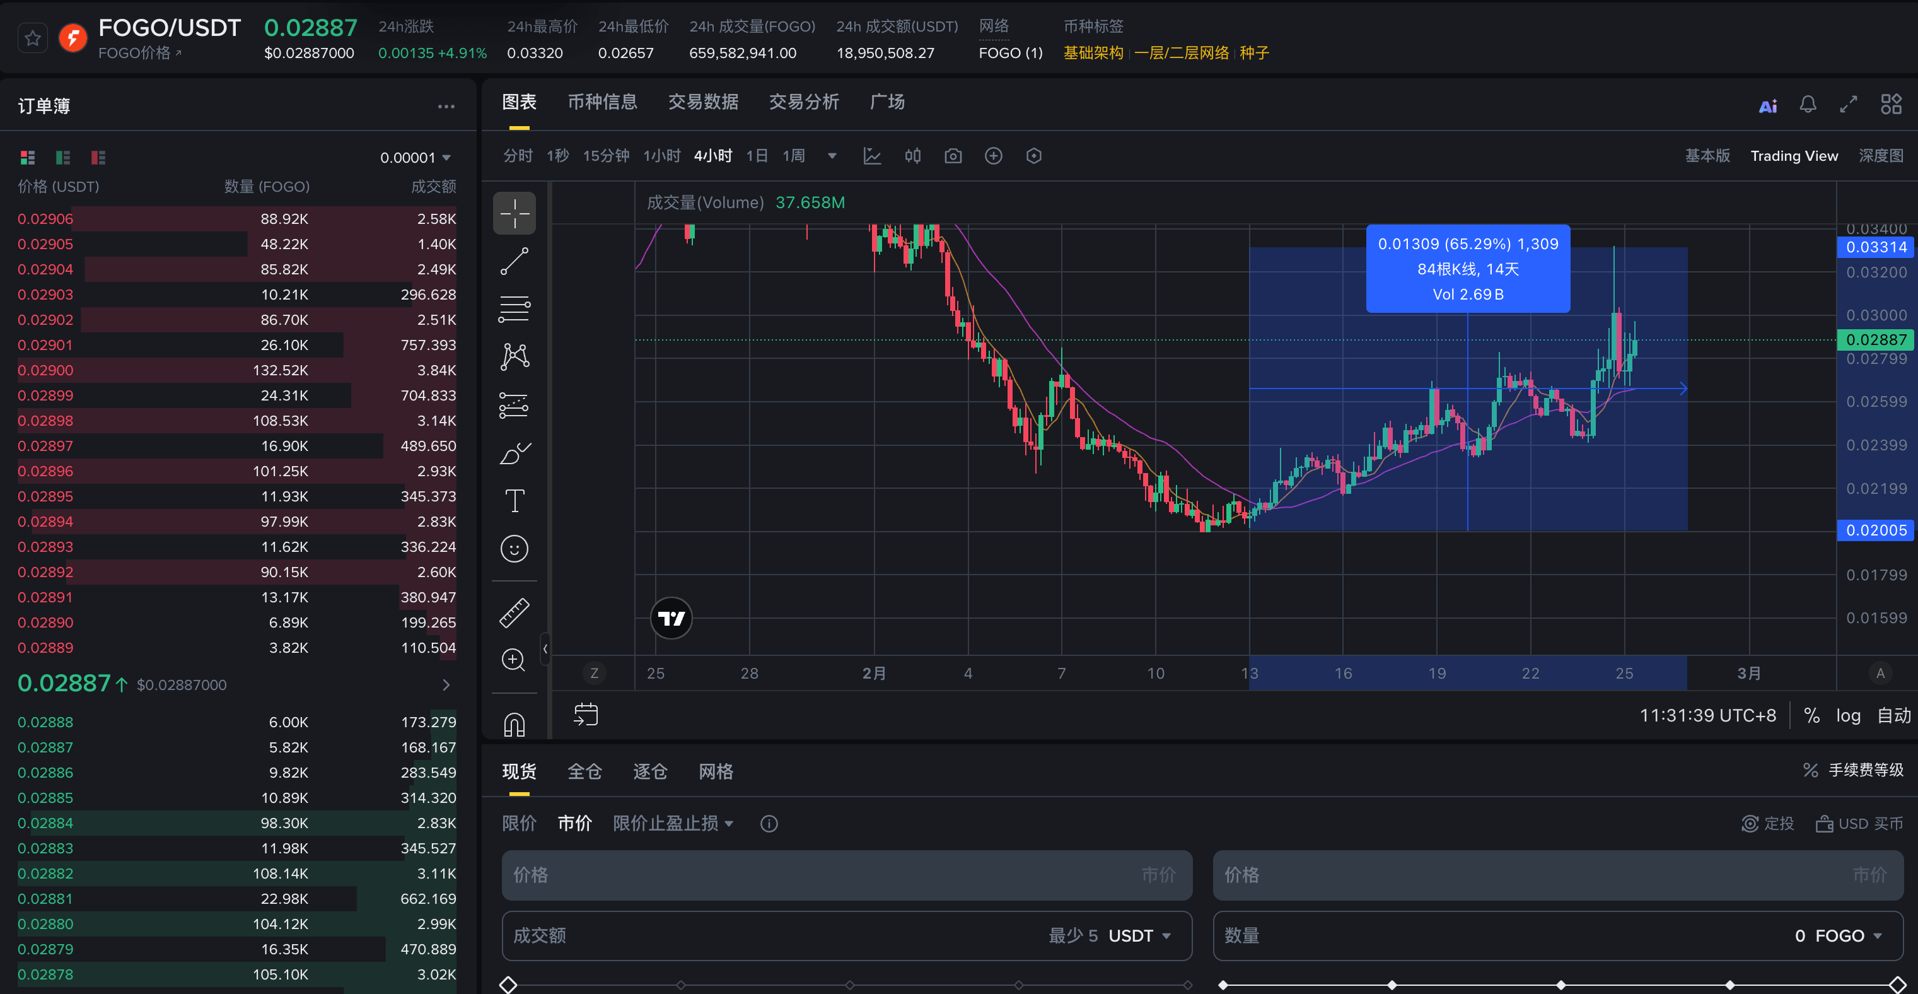Open the go-to-date calendar icon
1918x994 pixels.
[586, 715]
